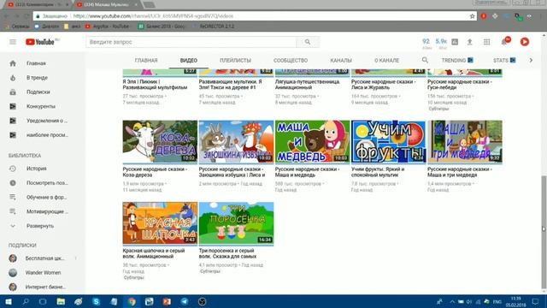Open the КАНАЛЫ tab
This screenshot has width=547, height=308.
coord(341,61)
